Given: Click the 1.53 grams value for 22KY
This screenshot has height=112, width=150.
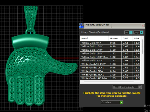Looking at the screenshot, I should click(113, 60).
